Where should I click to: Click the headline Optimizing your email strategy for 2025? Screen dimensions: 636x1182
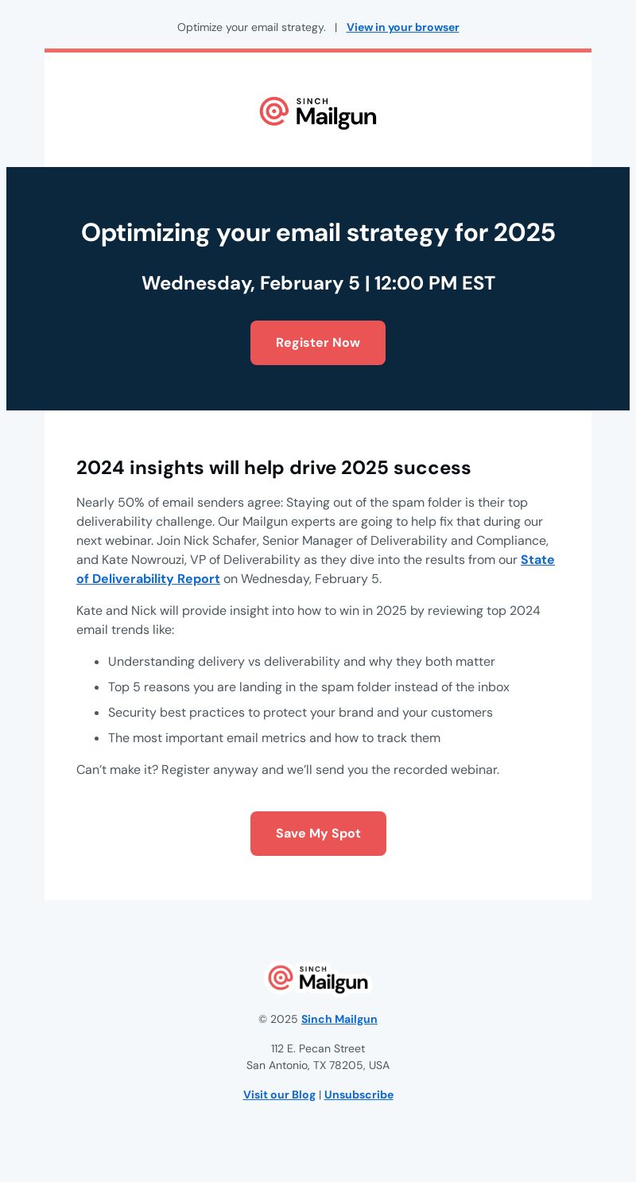(318, 233)
